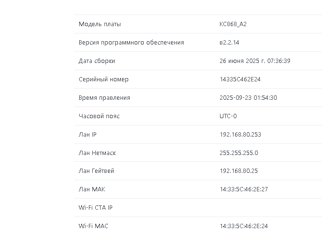Select the gateway address 192.168.80.25
This screenshot has height=233, width=322.
point(238,171)
